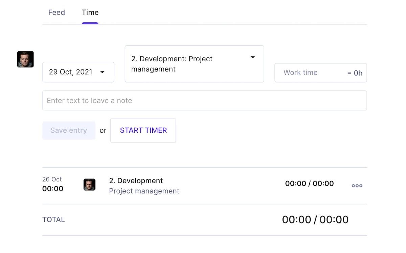Click the 'Project management' entry subtitle

[x=144, y=191]
